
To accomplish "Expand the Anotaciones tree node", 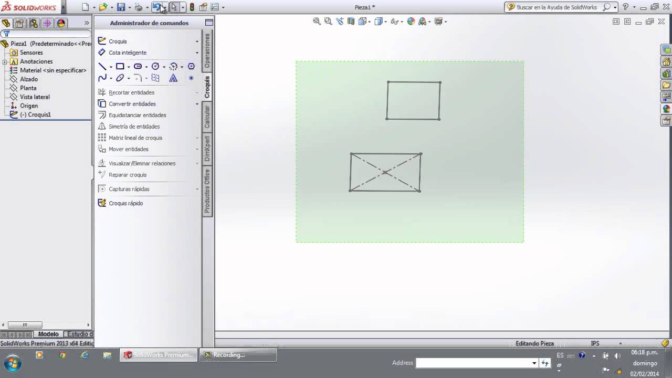I will [x=5, y=62].
